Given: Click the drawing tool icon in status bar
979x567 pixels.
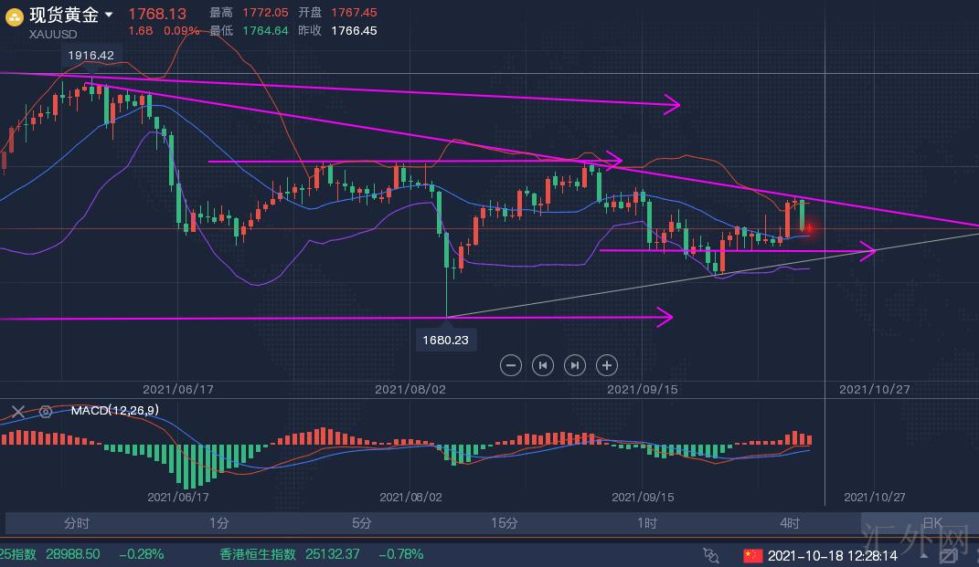Looking at the screenshot, I should coord(711,554).
